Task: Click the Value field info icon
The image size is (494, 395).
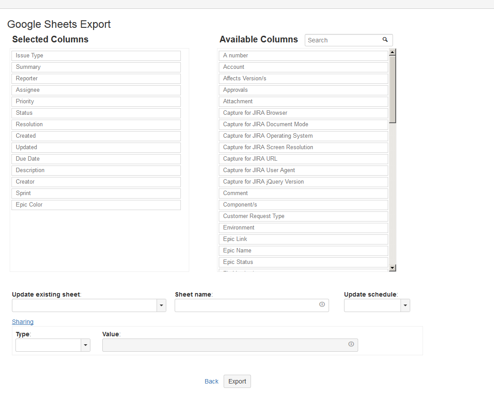Action: pos(351,344)
